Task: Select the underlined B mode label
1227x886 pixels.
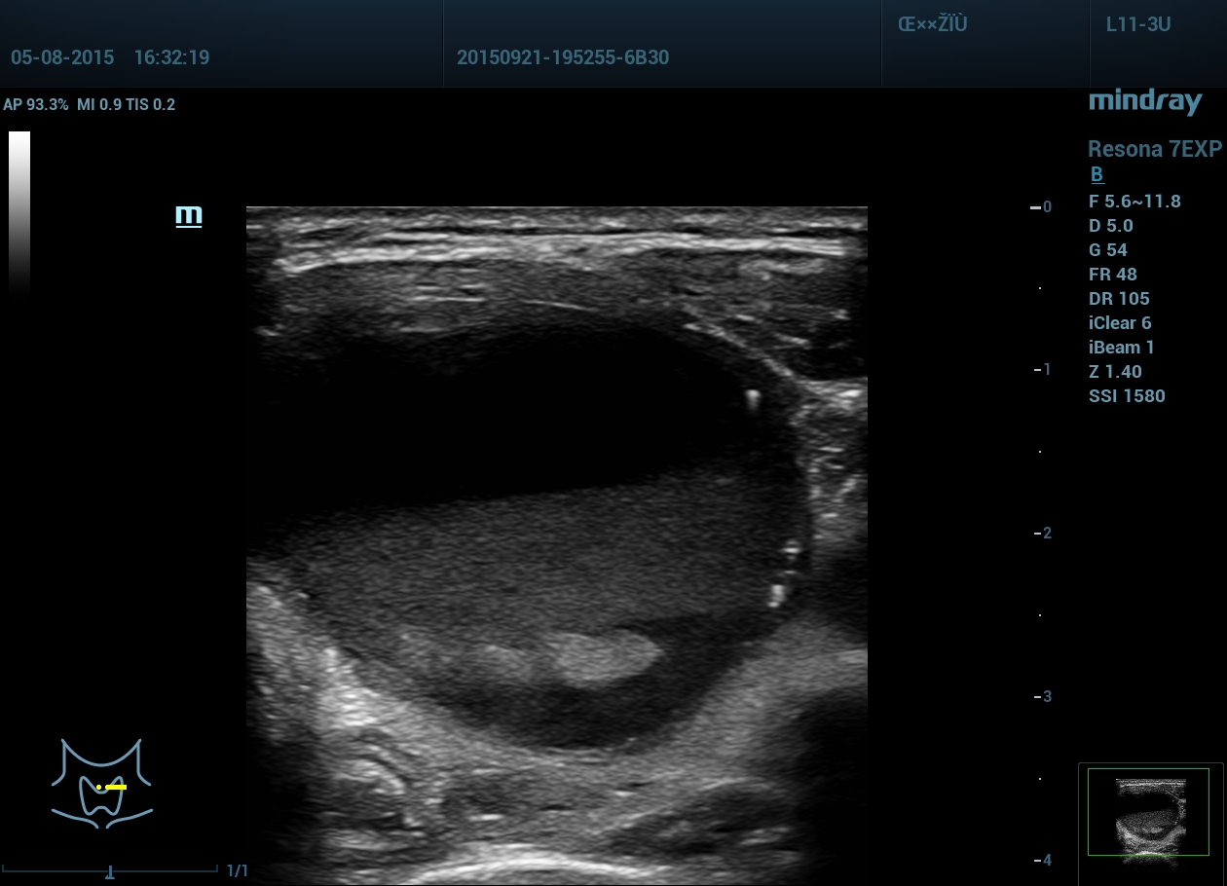Action: pos(1097,175)
